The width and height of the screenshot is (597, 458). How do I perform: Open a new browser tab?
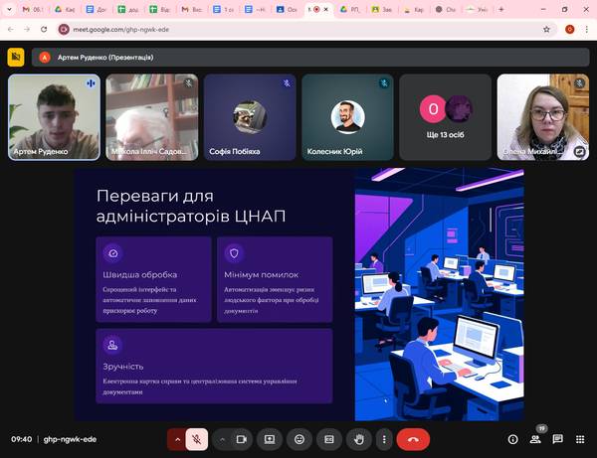(x=499, y=9)
